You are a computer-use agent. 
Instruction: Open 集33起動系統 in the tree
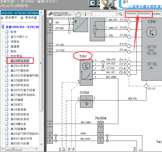click(x=20, y=80)
